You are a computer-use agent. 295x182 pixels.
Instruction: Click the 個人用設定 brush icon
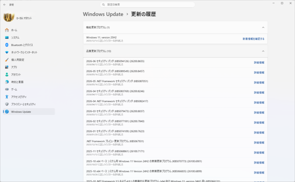pyautogui.click(x=7, y=60)
